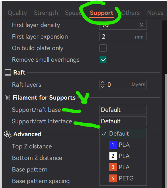The width and height of the screenshot is (167, 188).
Task: Enable On build plate only checkbox
Action: pos(103,48)
